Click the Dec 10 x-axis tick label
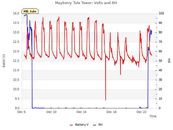The height and width of the screenshot is (130, 173). [x=51, y=112]
